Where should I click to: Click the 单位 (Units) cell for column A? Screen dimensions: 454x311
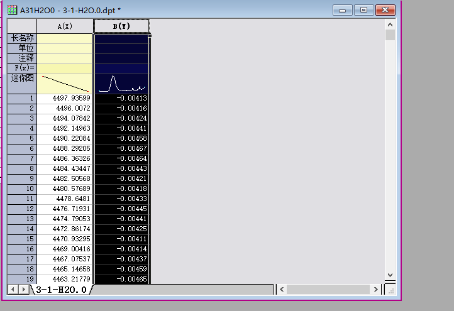[65, 48]
